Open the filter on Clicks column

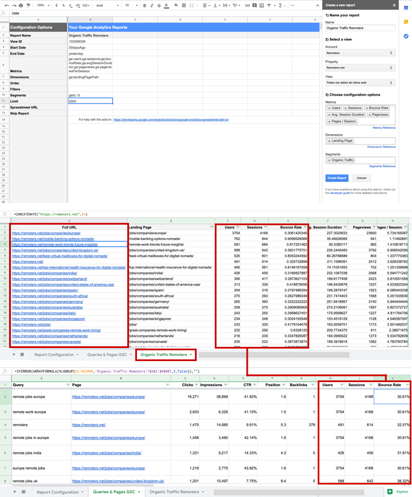197,385
